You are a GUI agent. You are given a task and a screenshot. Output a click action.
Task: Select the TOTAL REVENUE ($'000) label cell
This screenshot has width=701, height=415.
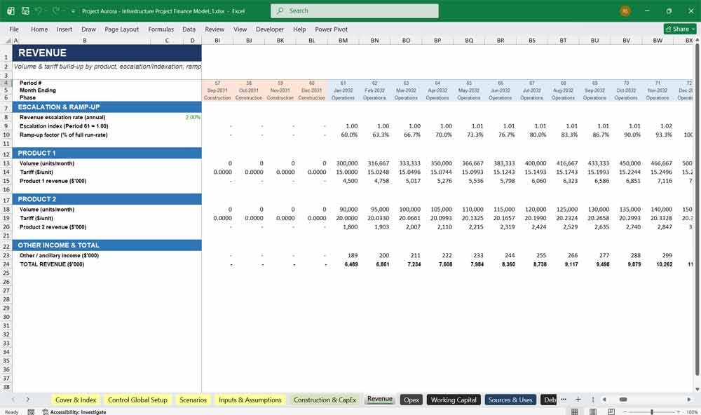52,264
